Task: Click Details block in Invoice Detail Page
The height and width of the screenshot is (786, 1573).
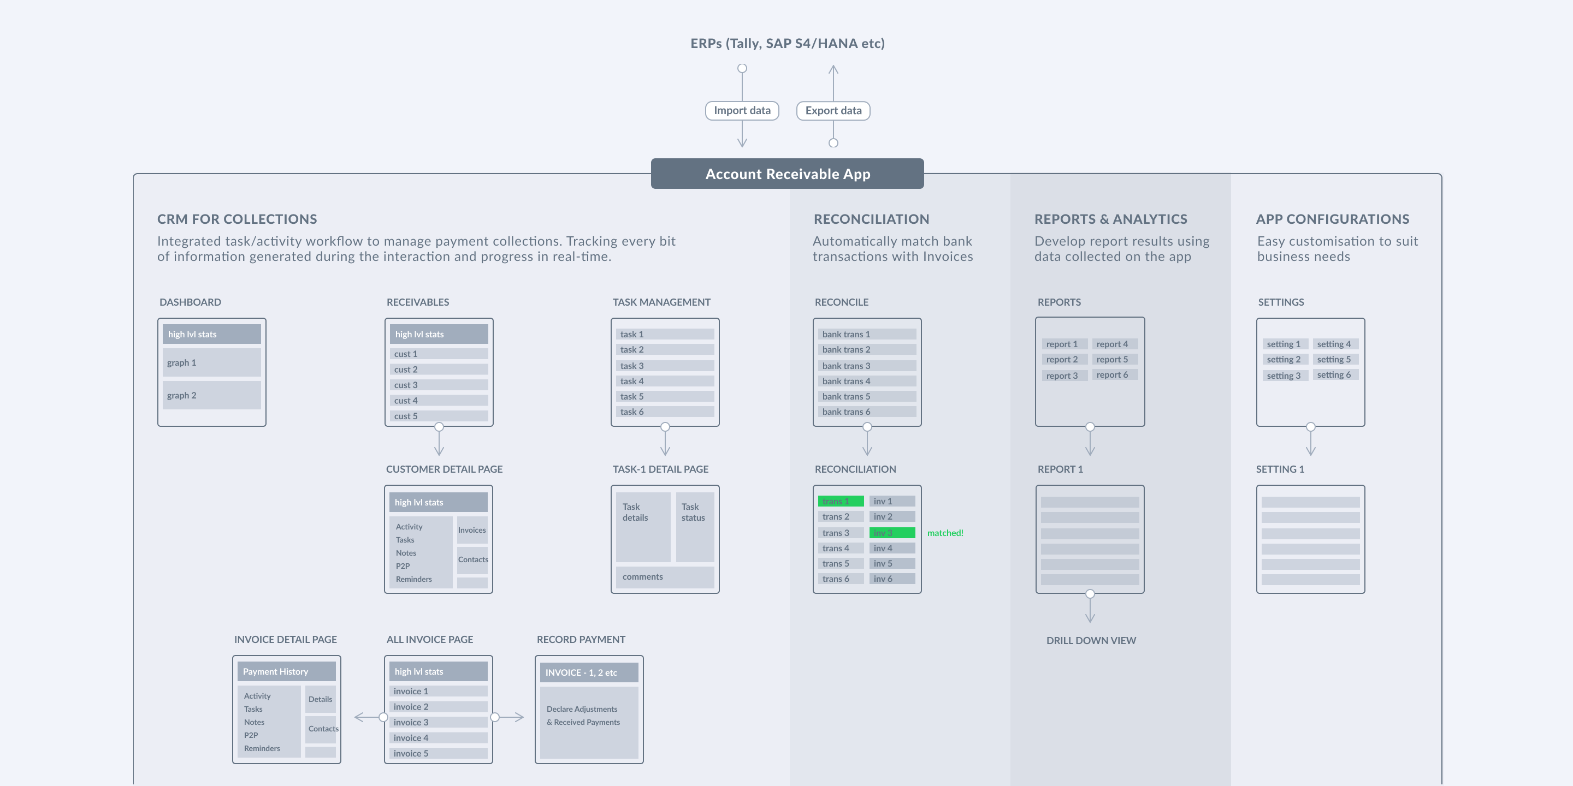Action: click(x=321, y=699)
